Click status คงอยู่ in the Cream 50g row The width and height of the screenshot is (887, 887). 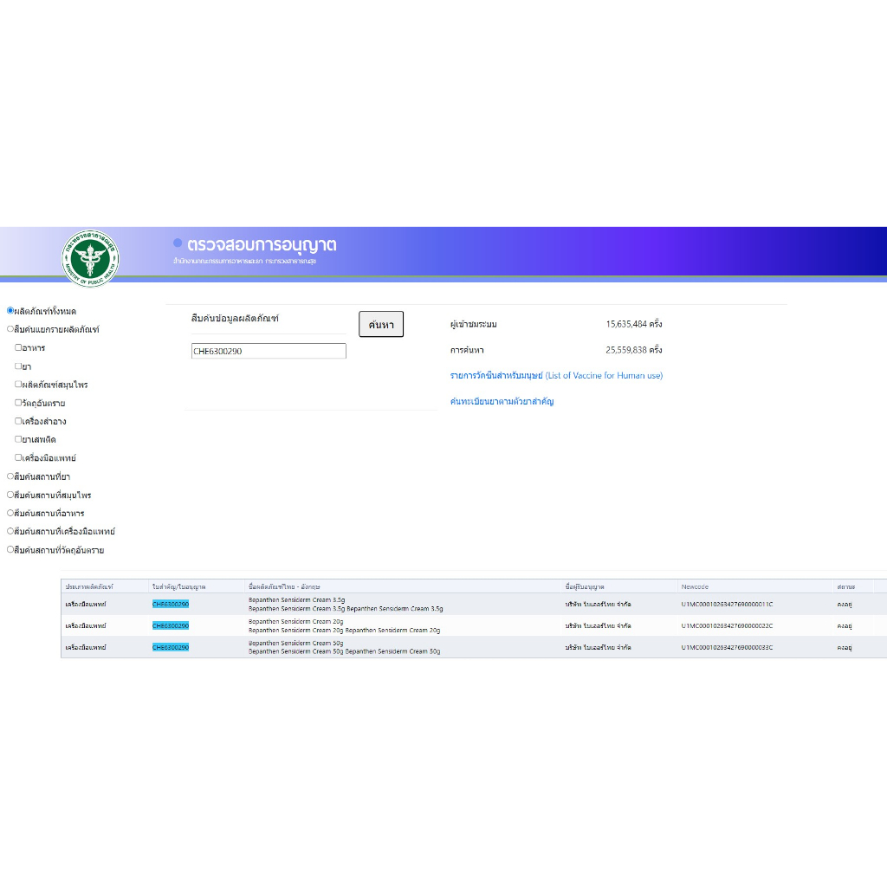(844, 647)
